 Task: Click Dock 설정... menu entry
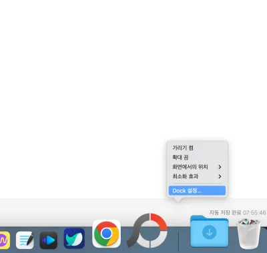[197, 191]
